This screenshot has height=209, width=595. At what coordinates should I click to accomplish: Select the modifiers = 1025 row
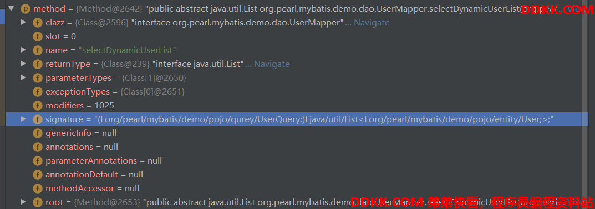[297, 105]
